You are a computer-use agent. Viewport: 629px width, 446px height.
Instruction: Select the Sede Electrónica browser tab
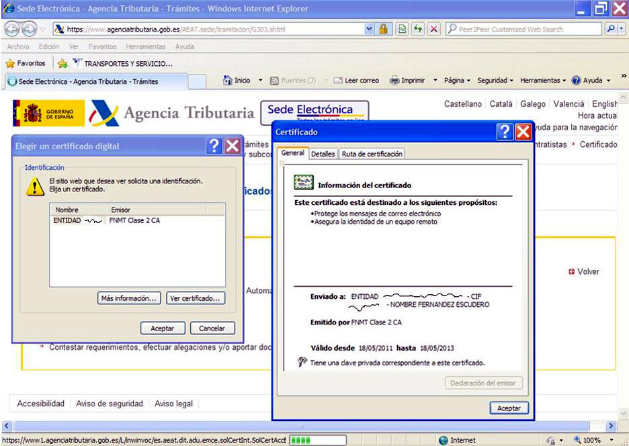(x=96, y=81)
